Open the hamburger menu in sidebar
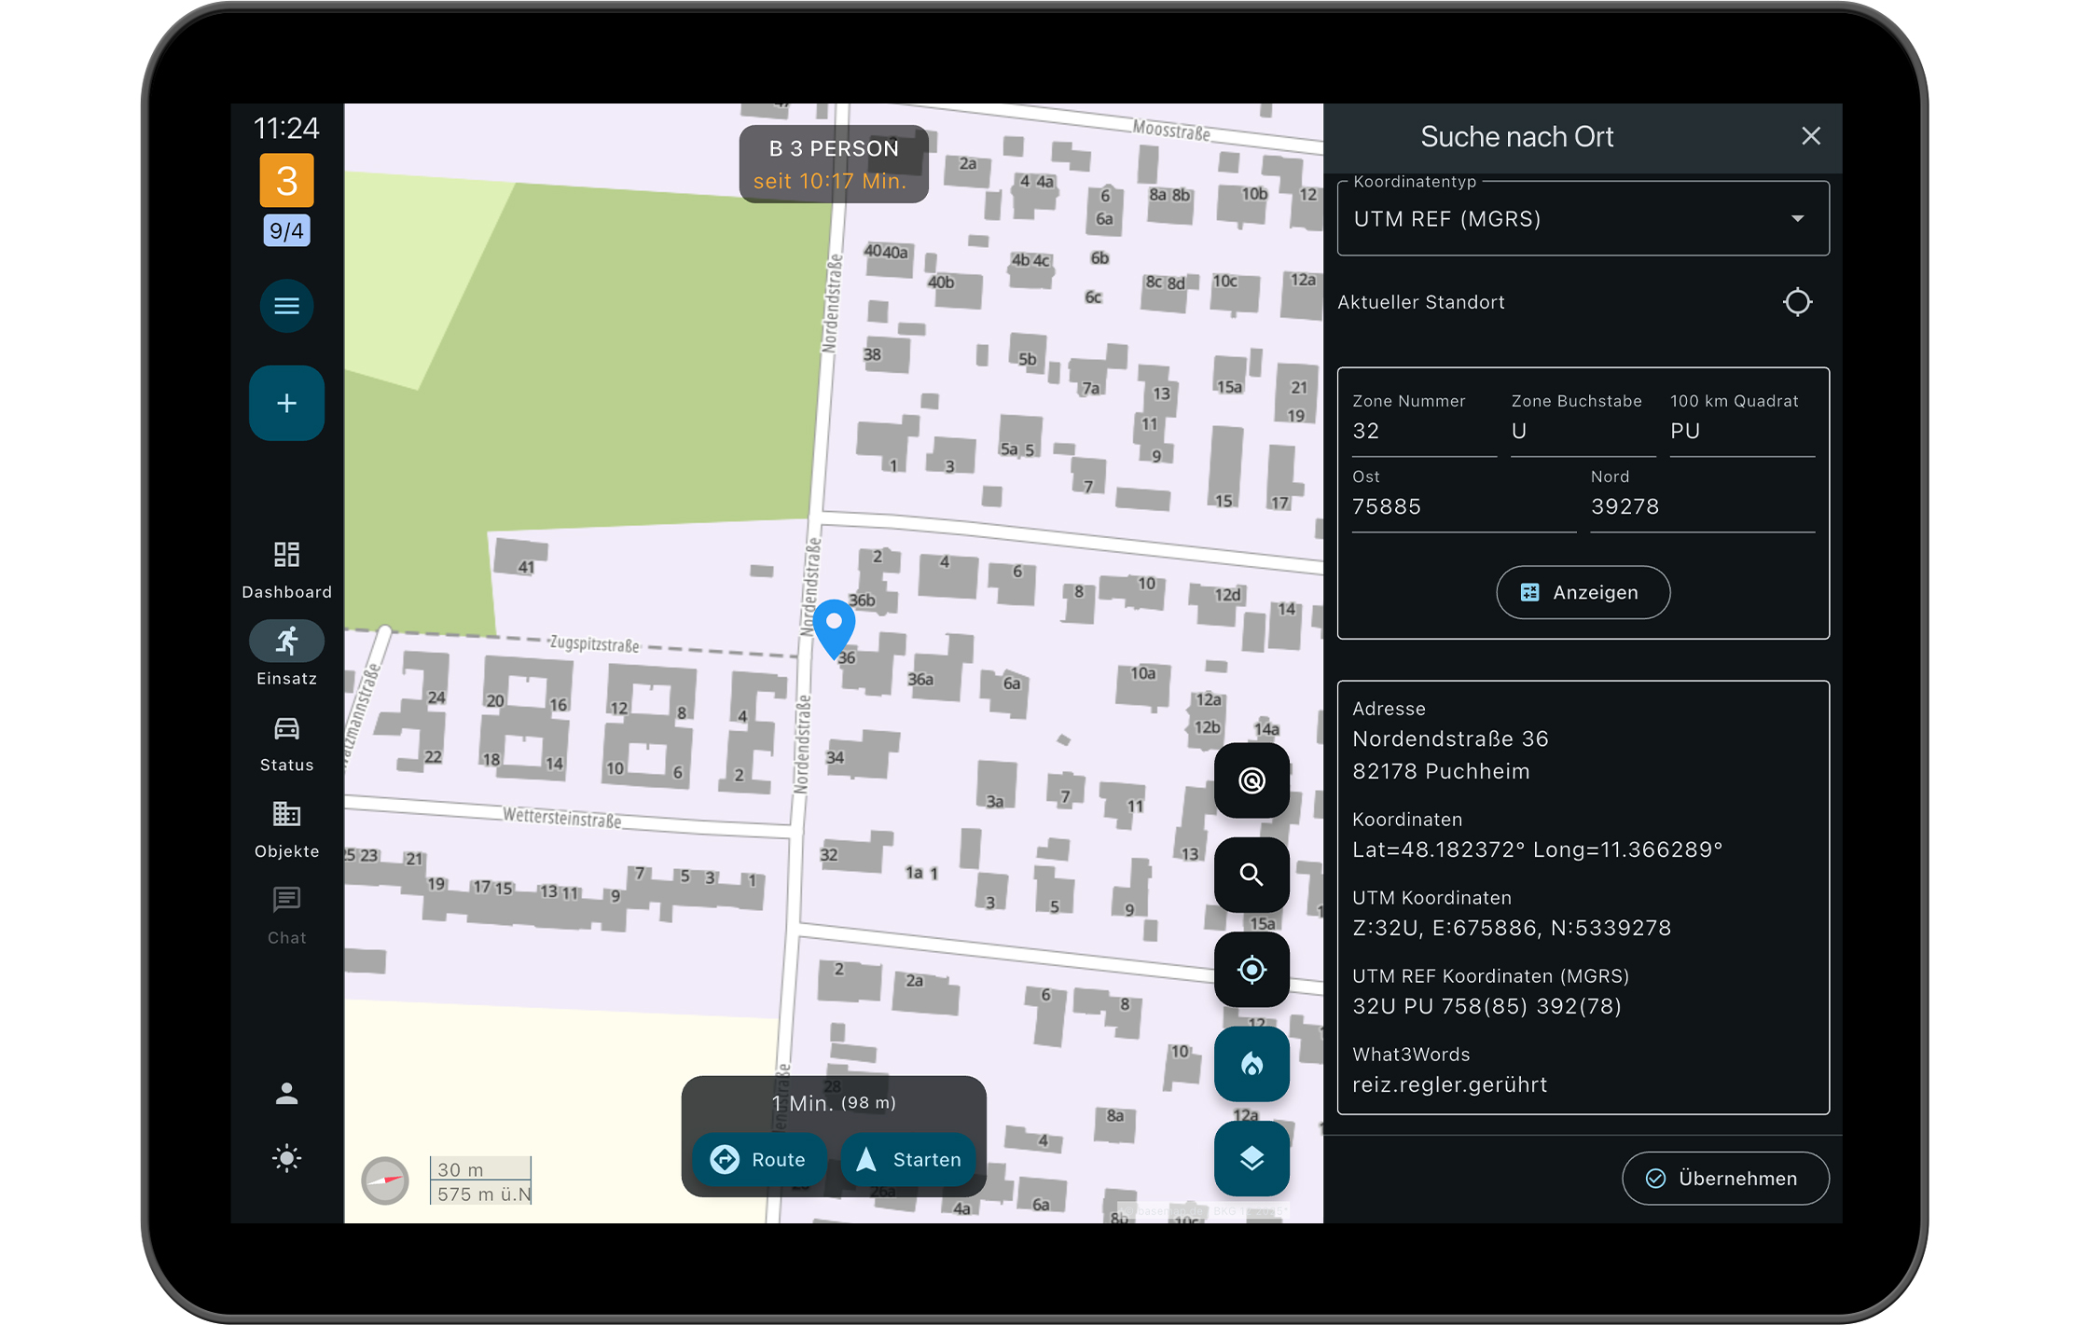The image size is (2074, 1325). coord(286,306)
